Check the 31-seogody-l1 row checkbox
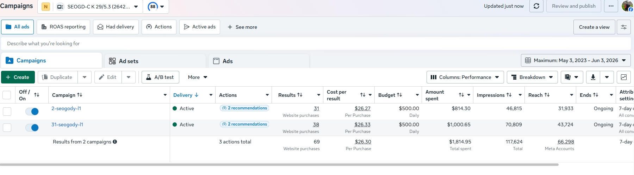634x175 pixels. coord(7,128)
